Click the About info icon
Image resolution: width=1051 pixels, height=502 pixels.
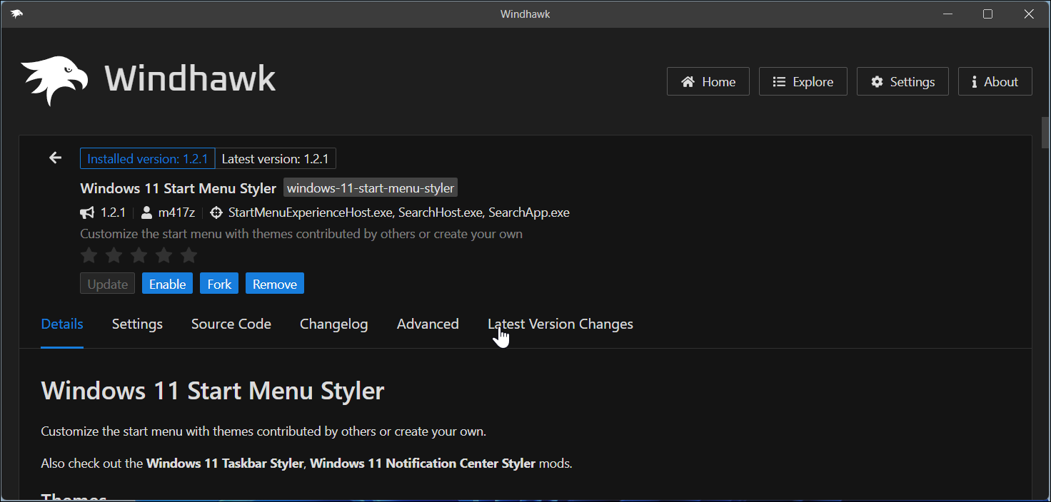[x=975, y=81]
